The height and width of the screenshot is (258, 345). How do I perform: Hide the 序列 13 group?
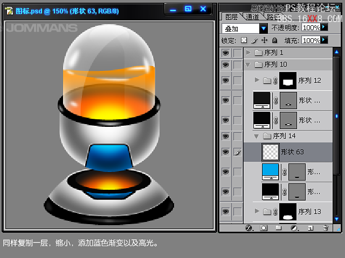(x=225, y=211)
